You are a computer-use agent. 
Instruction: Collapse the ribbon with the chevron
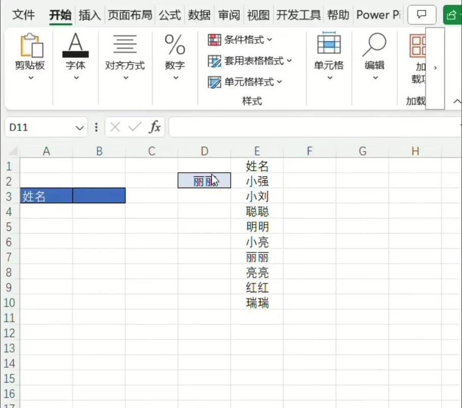(456, 101)
